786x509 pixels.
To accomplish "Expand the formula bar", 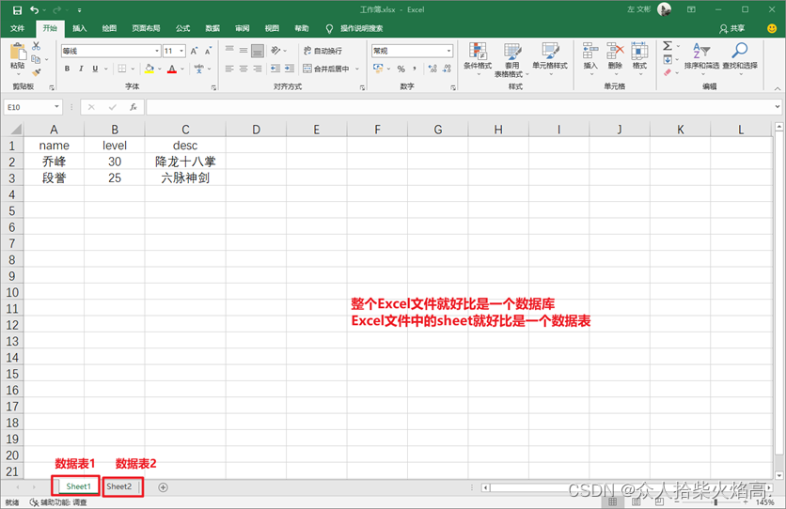I will [x=778, y=107].
